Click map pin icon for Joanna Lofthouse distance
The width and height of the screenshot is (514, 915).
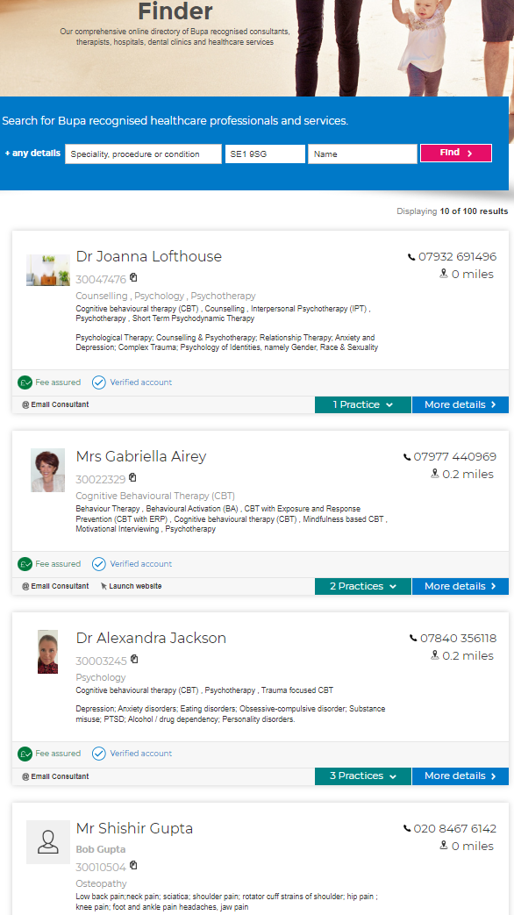[444, 274]
